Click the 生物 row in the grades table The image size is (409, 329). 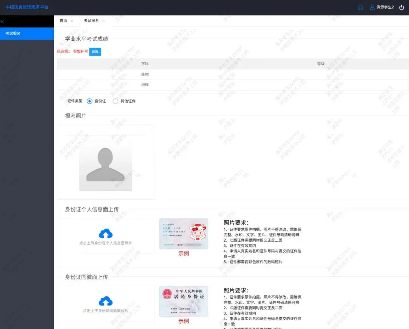point(145,74)
